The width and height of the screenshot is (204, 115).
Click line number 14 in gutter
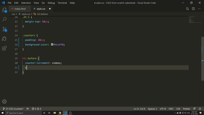click(x=16, y=35)
